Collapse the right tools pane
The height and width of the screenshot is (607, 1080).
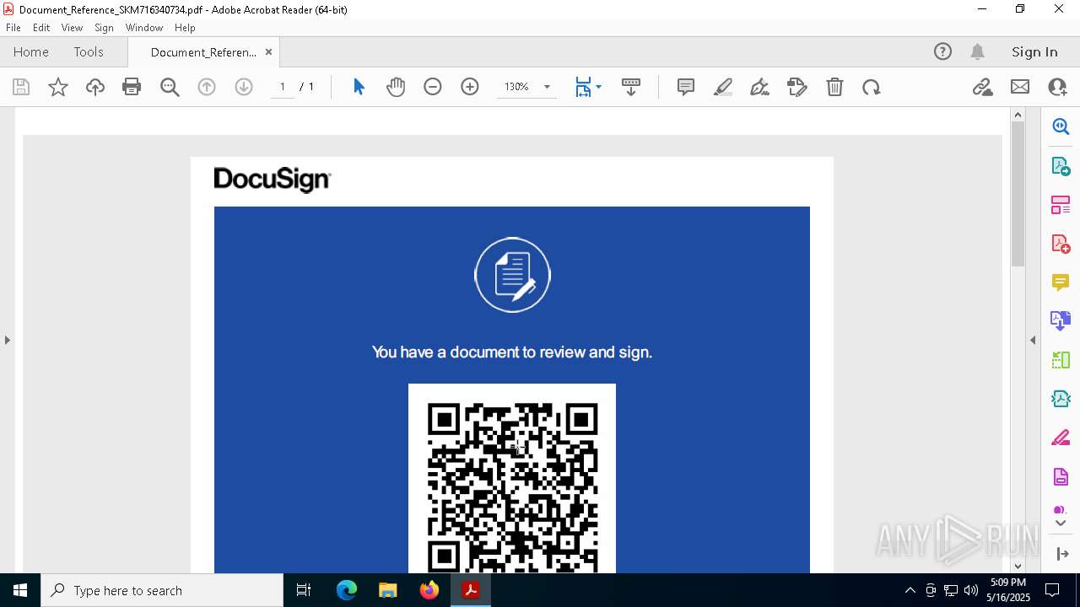pos(1033,340)
